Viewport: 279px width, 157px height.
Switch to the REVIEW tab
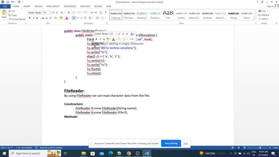tap(98, 7)
